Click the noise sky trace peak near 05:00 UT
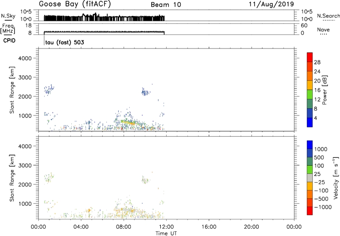Viewport: 340px width, 236px height. pos(95,14)
